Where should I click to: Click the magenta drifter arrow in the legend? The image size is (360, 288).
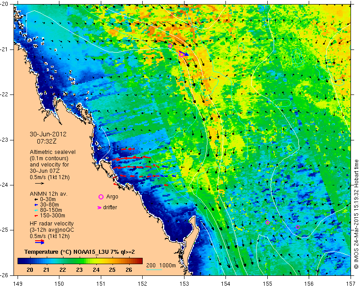pyautogui.click(x=99, y=207)
